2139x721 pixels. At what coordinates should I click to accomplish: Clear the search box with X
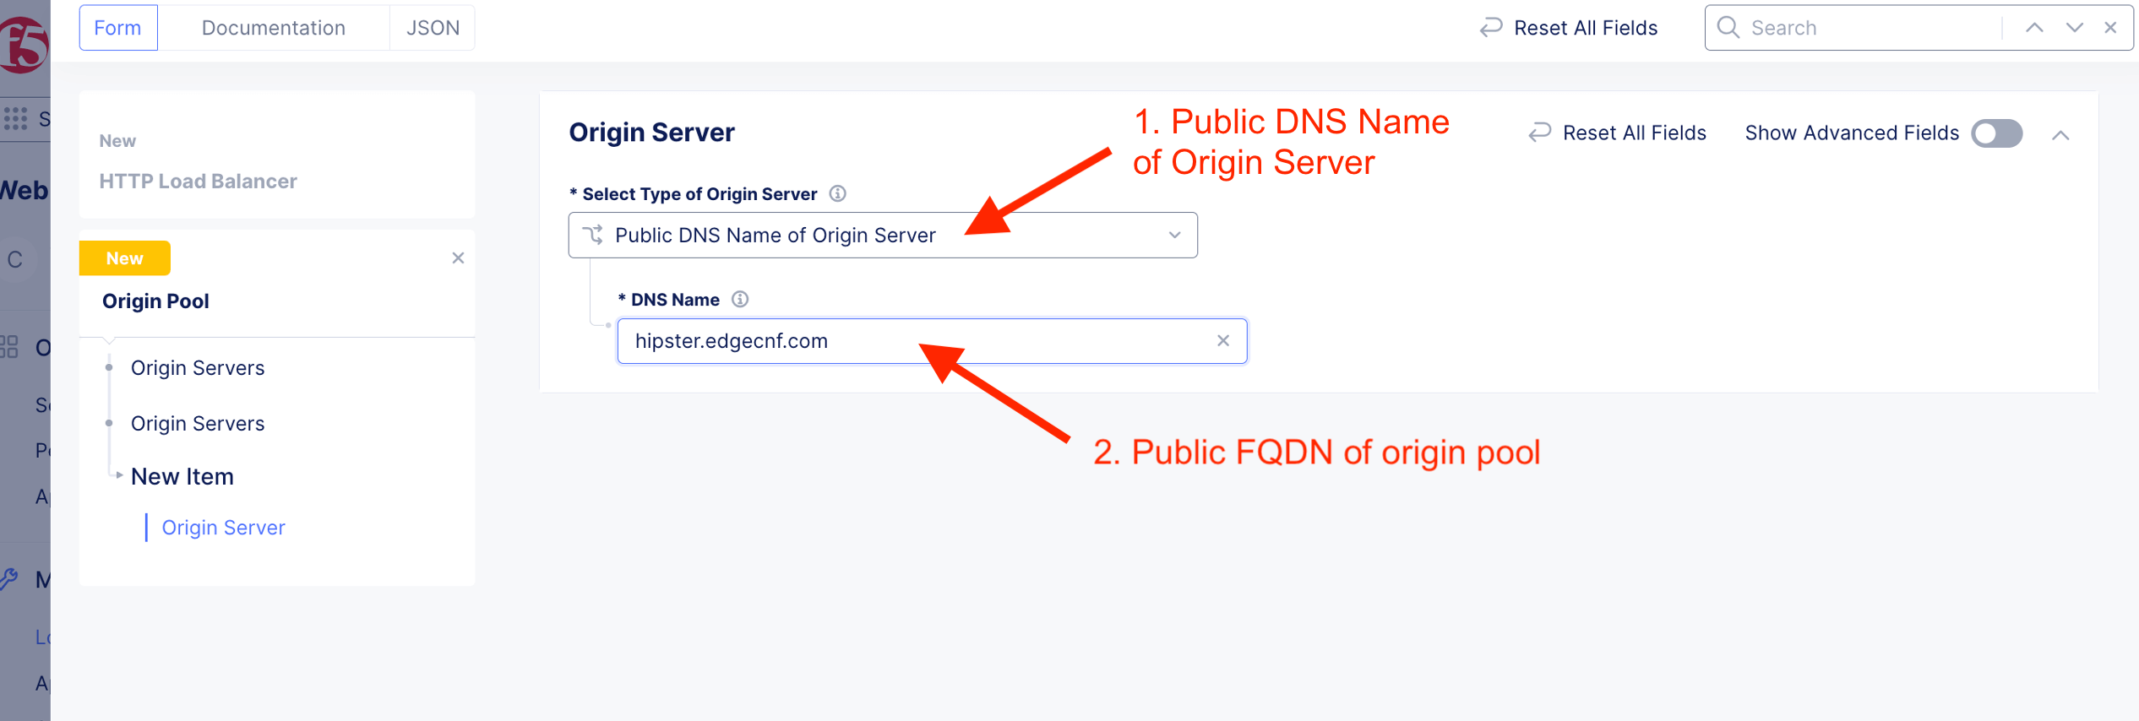click(x=2110, y=28)
